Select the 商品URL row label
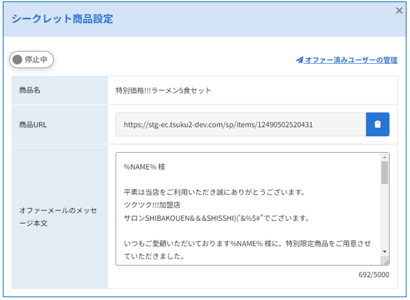The image size is (410, 300). [33, 125]
